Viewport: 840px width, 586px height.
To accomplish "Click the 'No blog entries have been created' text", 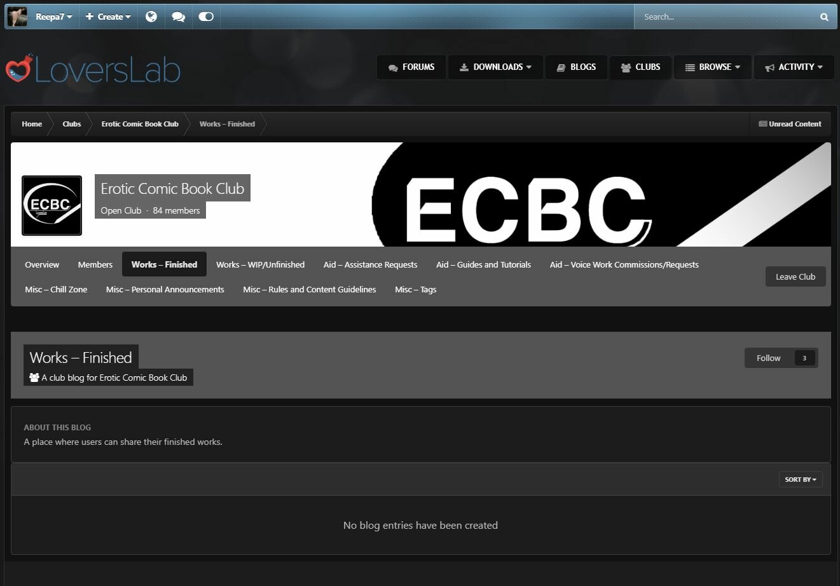I will [420, 525].
